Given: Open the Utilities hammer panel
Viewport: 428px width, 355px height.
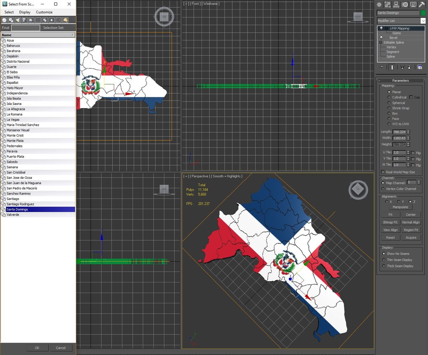Looking at the screenshot, I should click(422, 4).
